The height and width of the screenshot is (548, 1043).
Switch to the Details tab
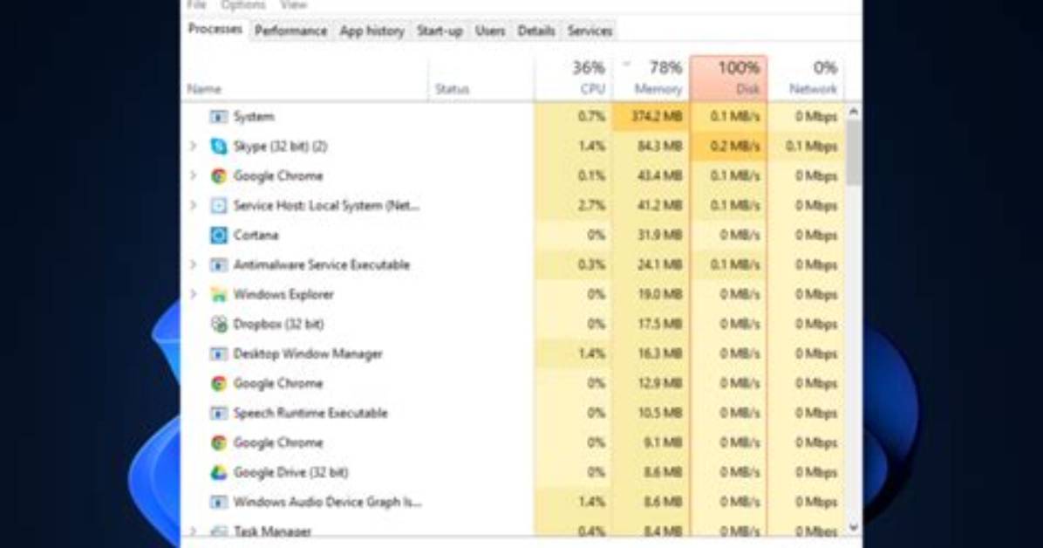536,31
